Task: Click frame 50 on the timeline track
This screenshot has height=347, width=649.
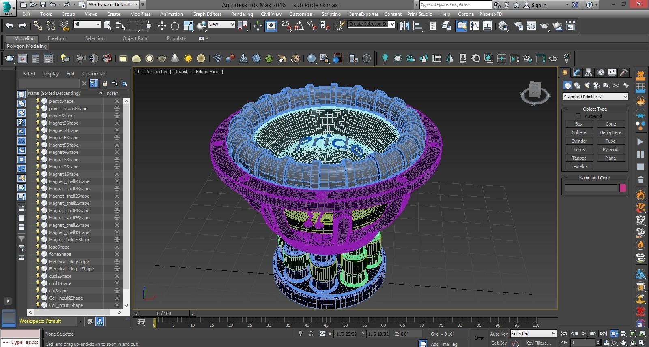Action: click(345, 323)
